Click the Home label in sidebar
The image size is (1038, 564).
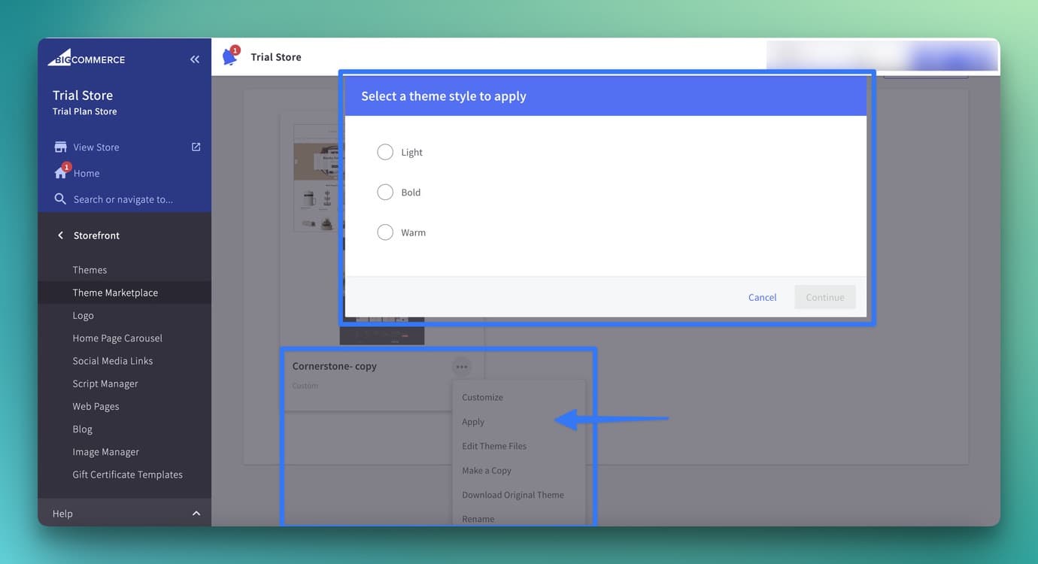[x=86, y=173]
